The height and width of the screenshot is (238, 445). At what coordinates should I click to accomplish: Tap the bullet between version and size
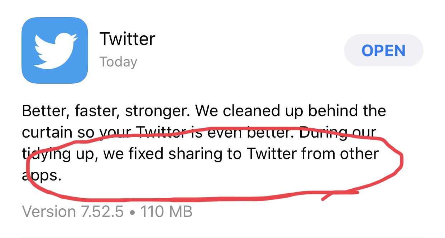pos(132,212)
